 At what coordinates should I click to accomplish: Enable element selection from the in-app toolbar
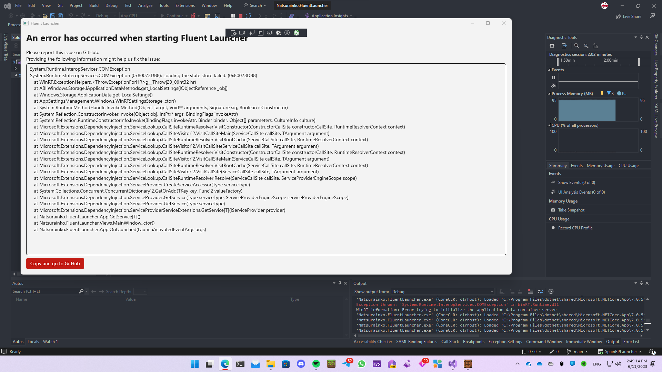click(252, 33)
